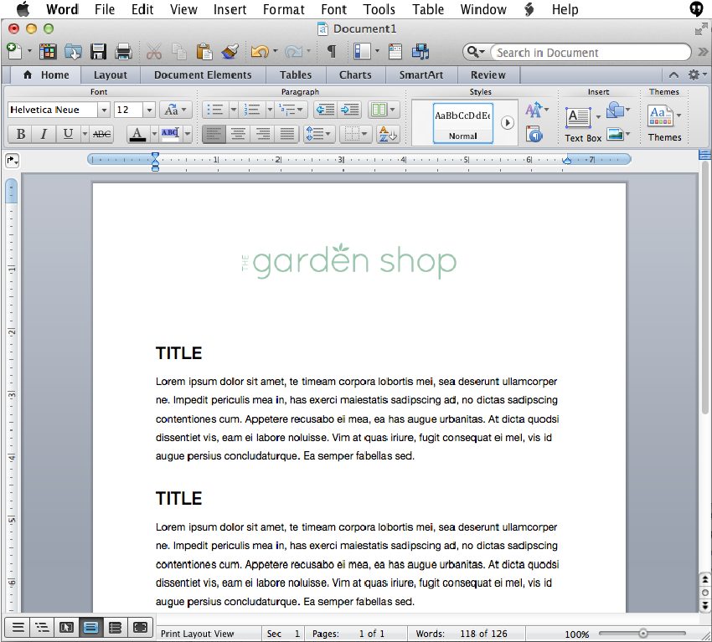Image resolution: width=712 pixels, height=642 pixels.
Task: Select the Print Layout view icon
Action: (x=90, y=626)
